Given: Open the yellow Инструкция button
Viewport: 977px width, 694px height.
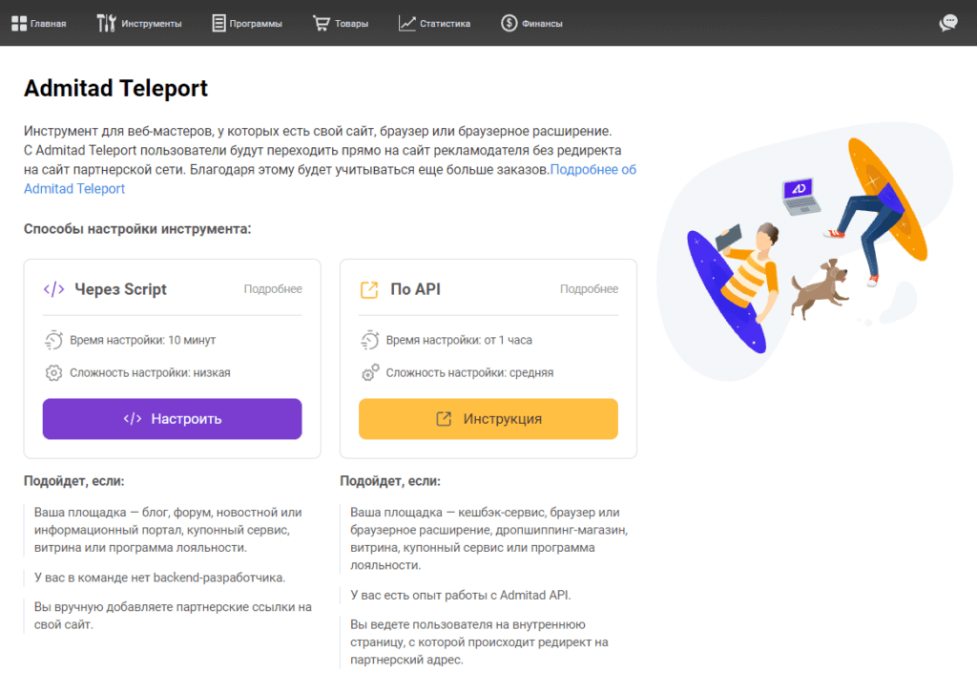Looking at the screenshot, I should coord(488,419).
